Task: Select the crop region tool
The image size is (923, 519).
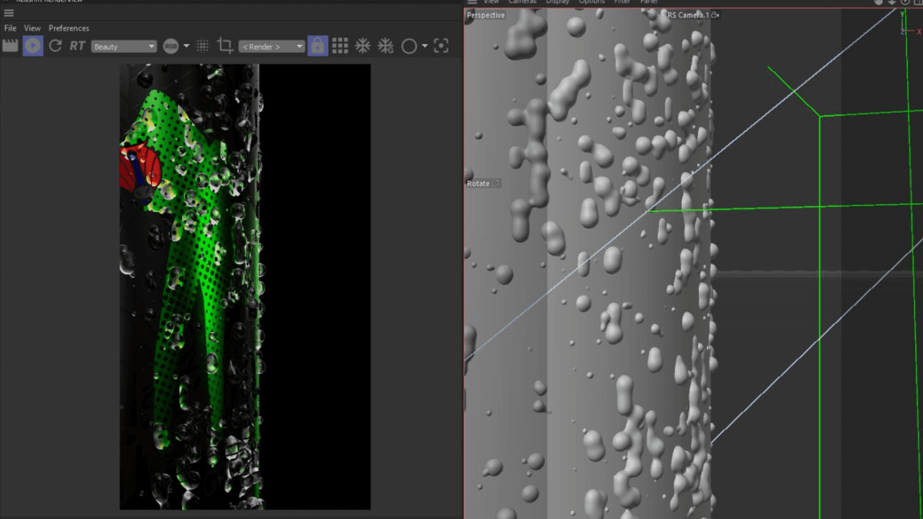Action: [225, 46]
